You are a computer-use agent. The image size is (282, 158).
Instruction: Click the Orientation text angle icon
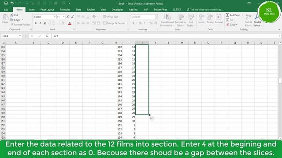click(x=94, y=17)
